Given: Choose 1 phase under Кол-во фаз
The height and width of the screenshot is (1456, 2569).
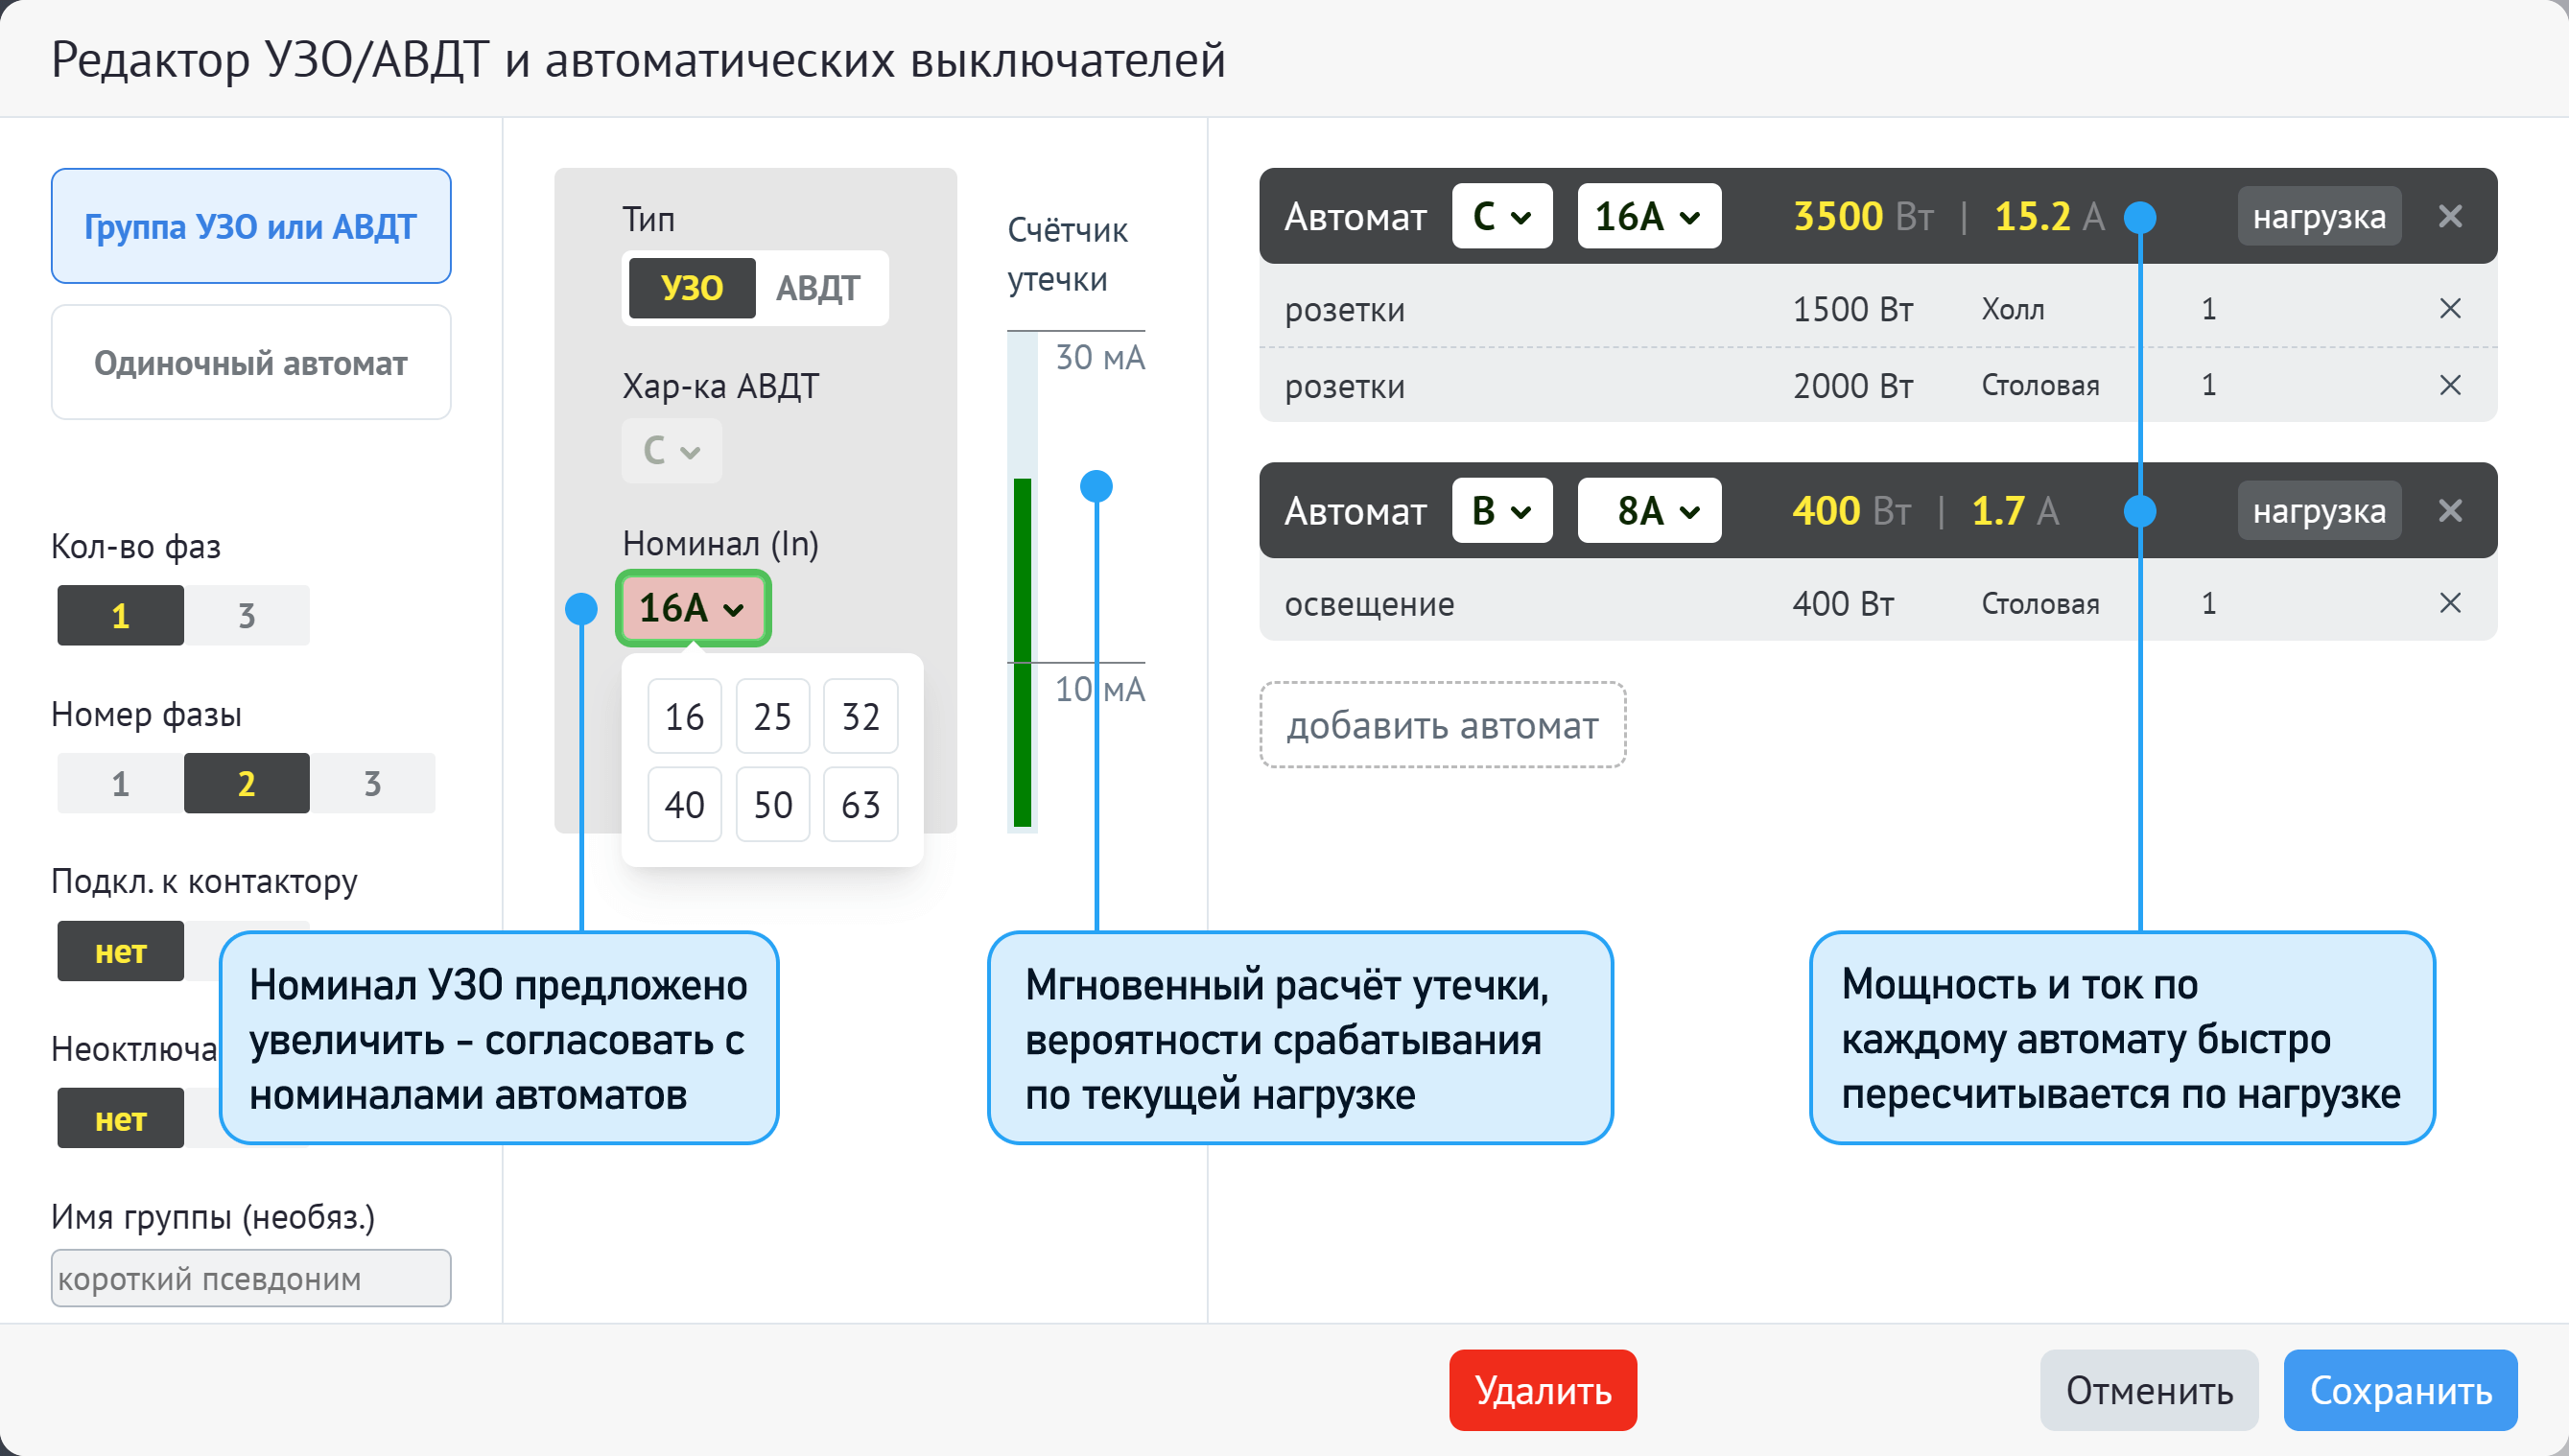Looking at the screenshot, I should 120,615.
